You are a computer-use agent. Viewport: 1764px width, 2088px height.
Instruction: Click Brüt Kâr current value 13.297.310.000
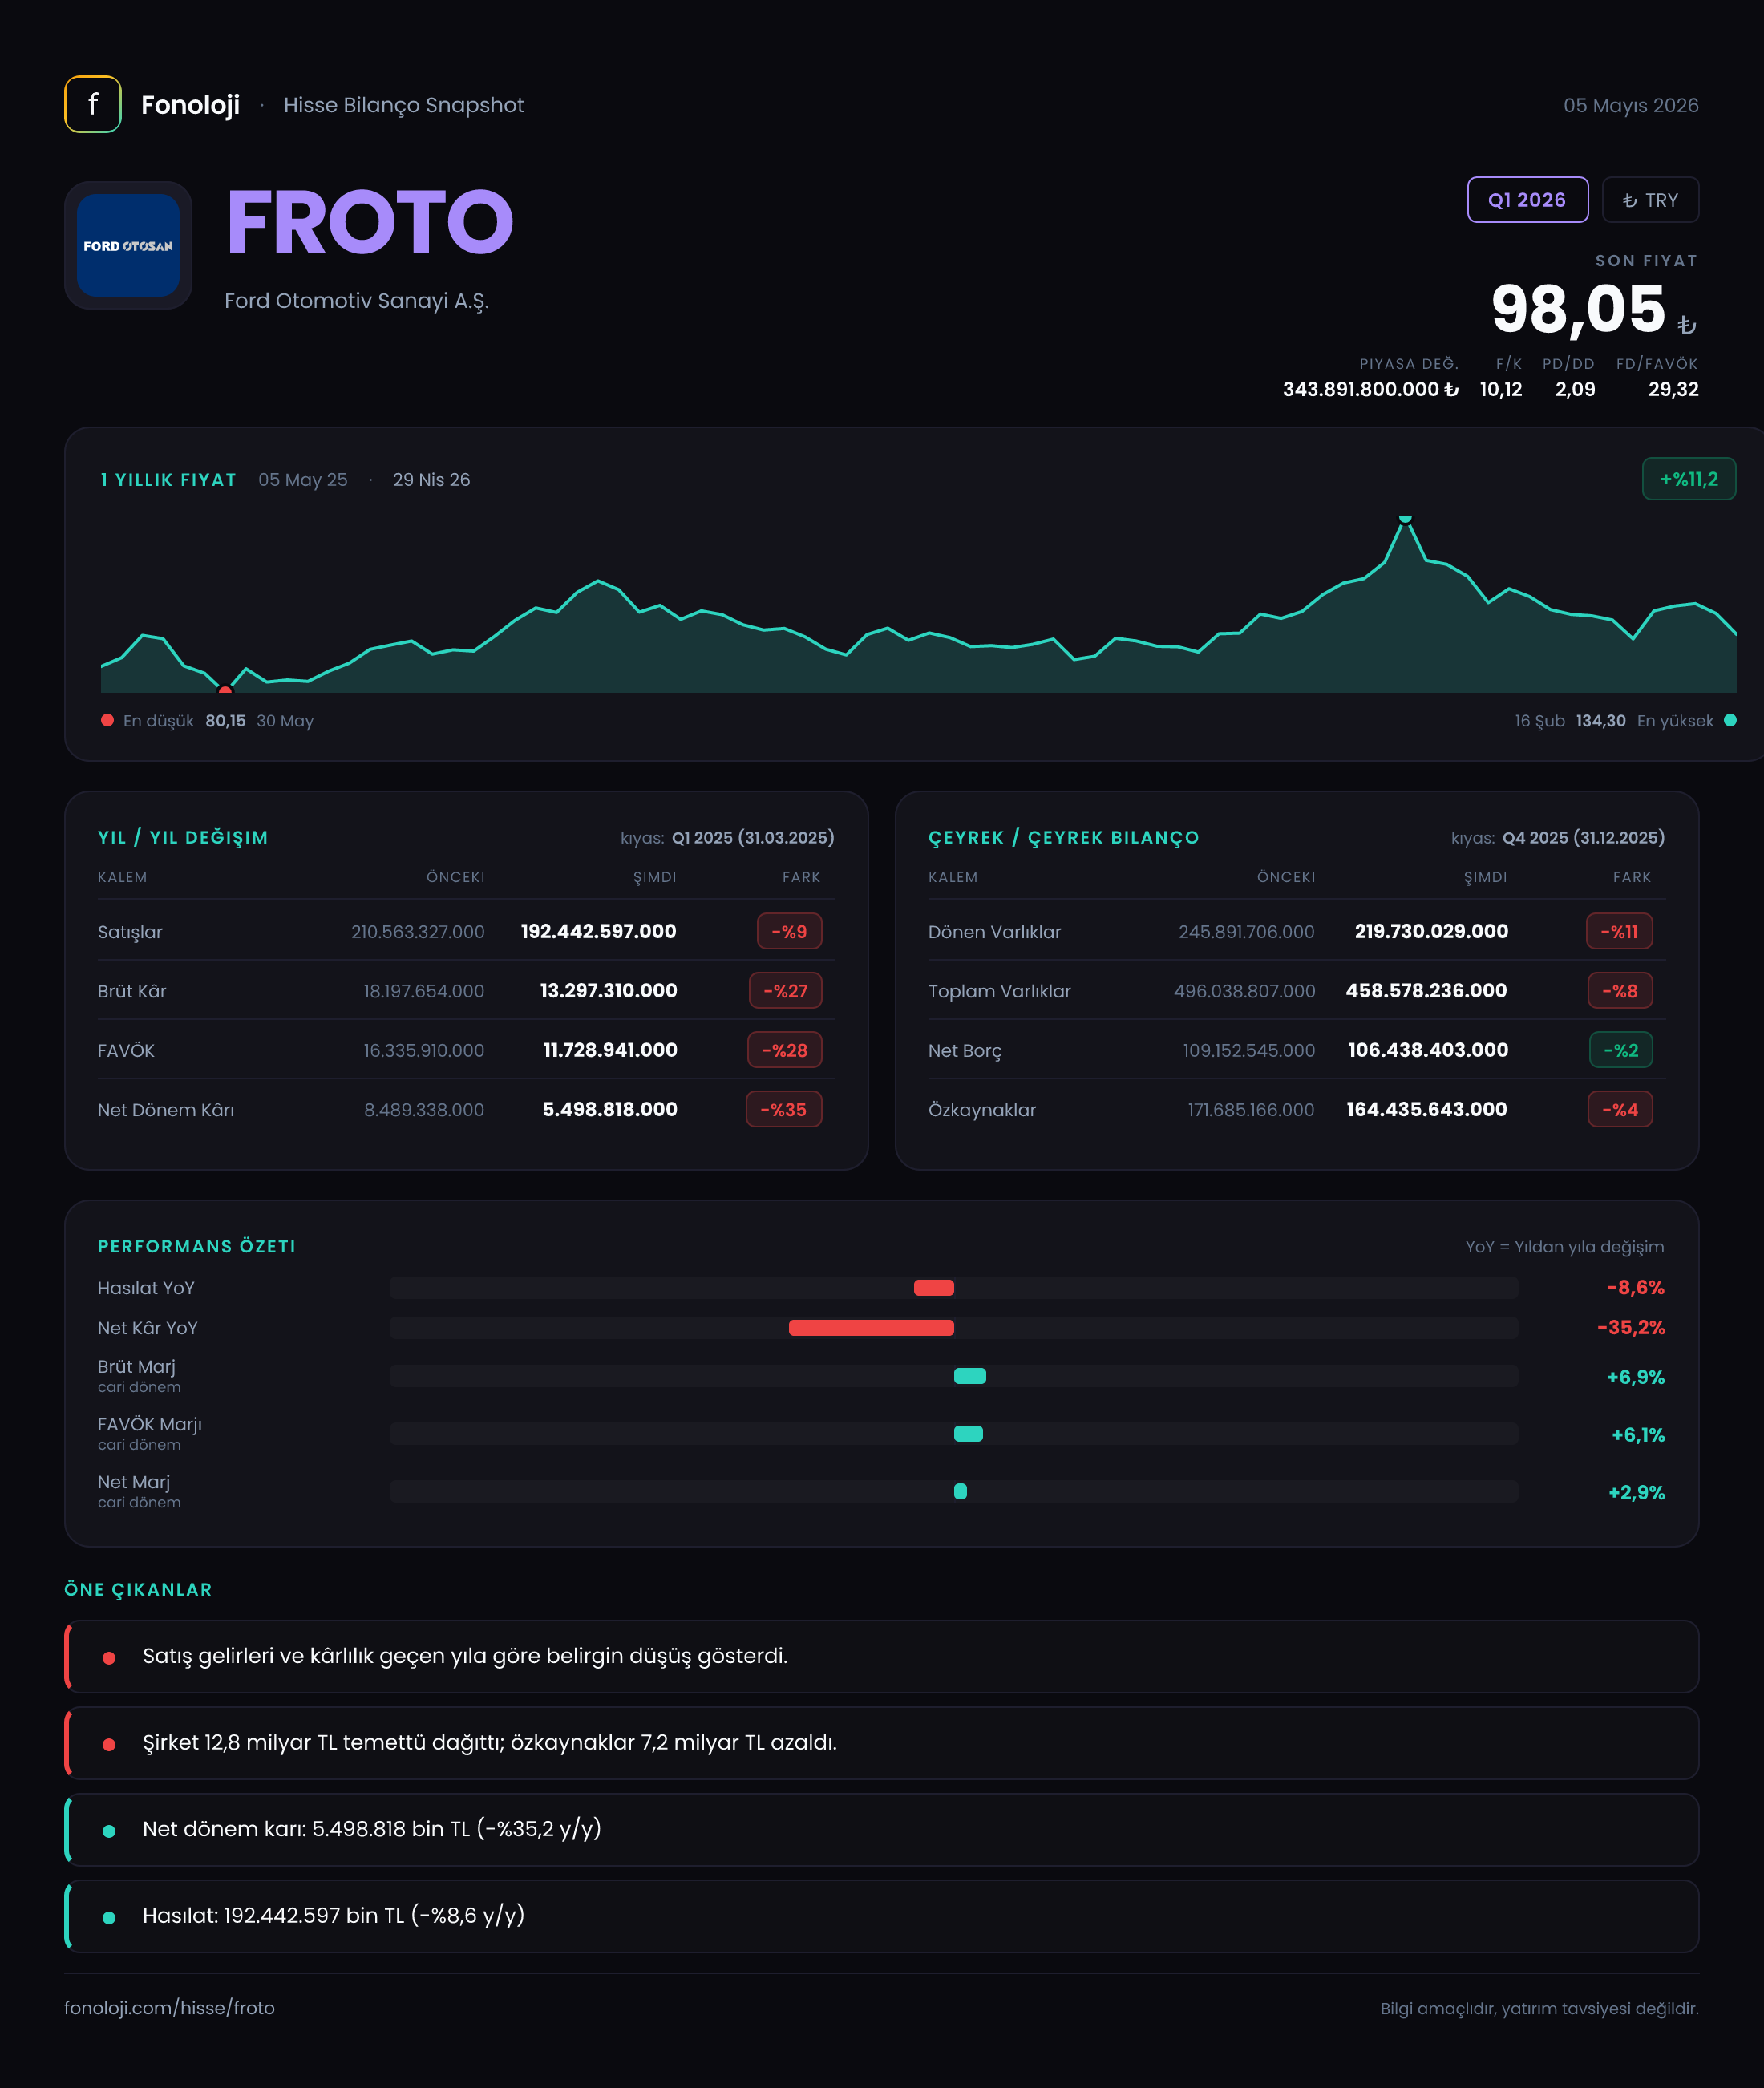608,990
